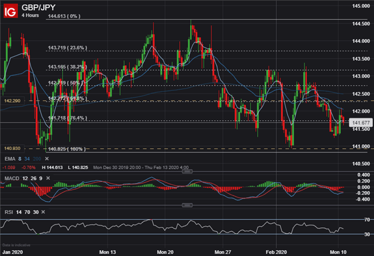Close the MACD indicator panel
The image size is (374, 256).
coord(48,178)
